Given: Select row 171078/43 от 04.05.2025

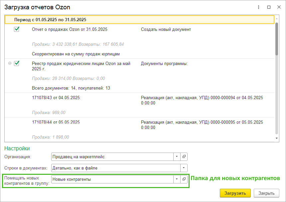Looking at the screenshot, I should point(56,98).
